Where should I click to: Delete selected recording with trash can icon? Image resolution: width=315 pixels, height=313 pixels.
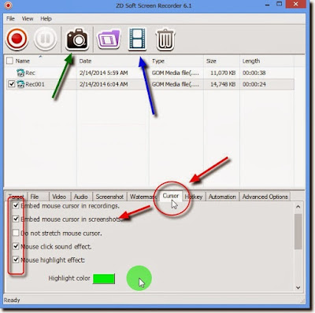coord(165,40)
